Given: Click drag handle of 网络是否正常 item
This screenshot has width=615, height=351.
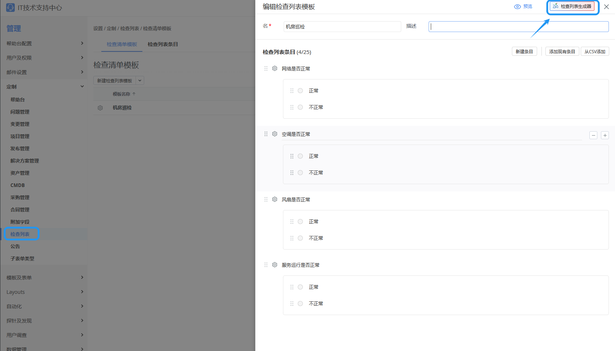Looking at the screenshot, I should click(x=266, y=68).
